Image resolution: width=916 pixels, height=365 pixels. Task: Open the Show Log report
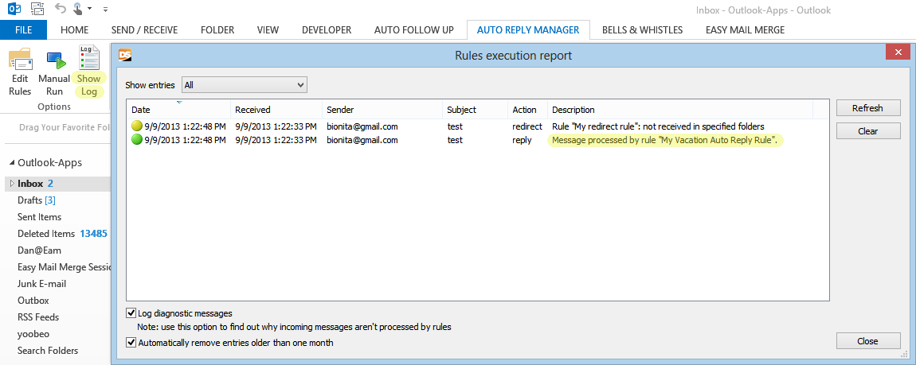coord(88,72)
